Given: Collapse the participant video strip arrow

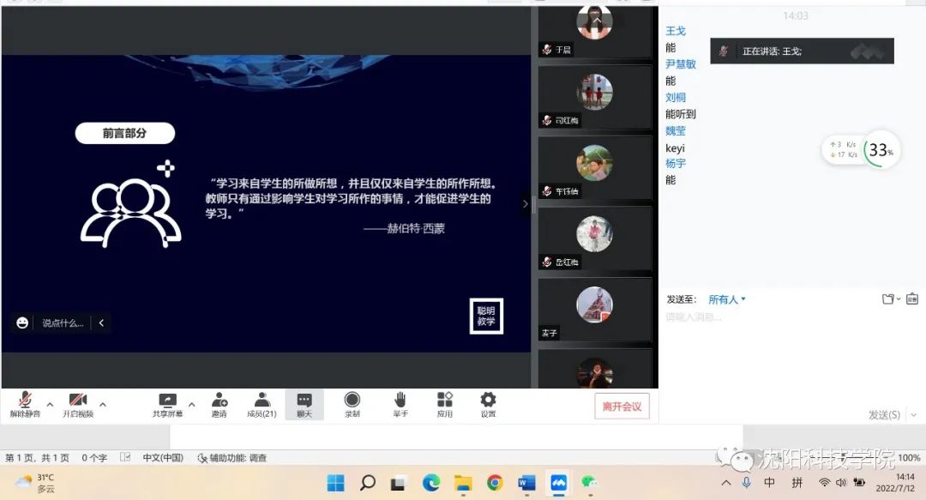Looking at the screenshot, I should tap(526, 203).
